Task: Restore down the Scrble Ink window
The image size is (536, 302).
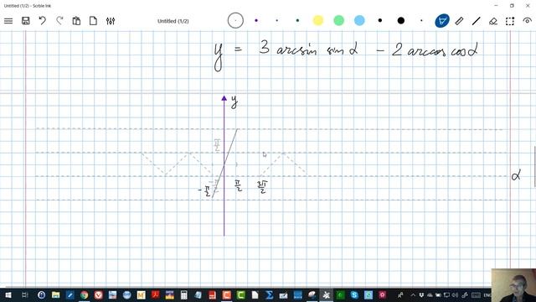Action: coord(512,6)
